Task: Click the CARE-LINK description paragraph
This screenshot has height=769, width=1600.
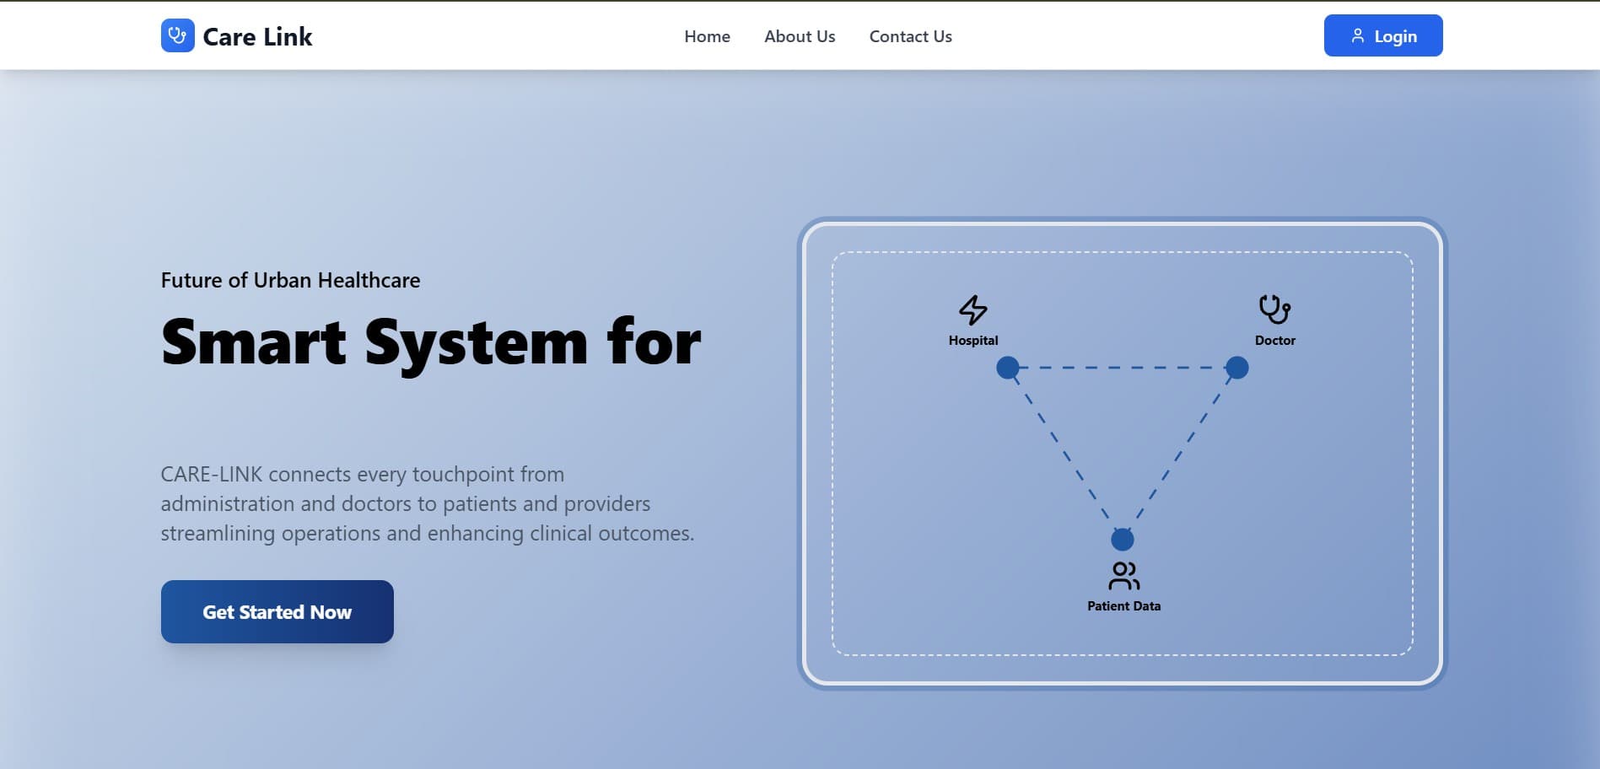Action: tap(427, 503)
